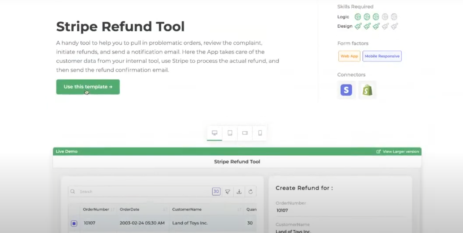Click the search magnifier icon

click(x=73, y=191)
